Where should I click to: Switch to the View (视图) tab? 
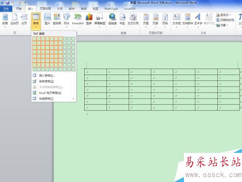[x=95, y=9]
